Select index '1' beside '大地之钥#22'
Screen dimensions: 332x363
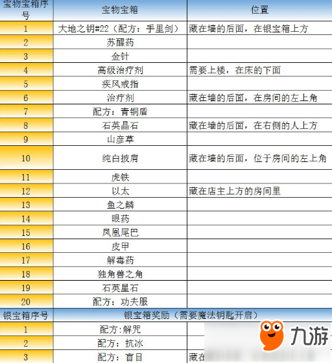[27, 29]
